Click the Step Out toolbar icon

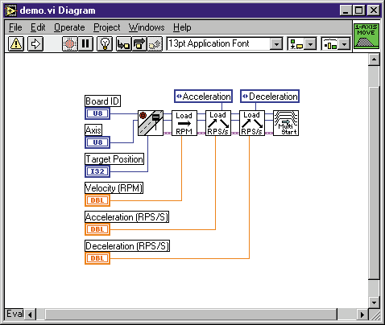155,43
